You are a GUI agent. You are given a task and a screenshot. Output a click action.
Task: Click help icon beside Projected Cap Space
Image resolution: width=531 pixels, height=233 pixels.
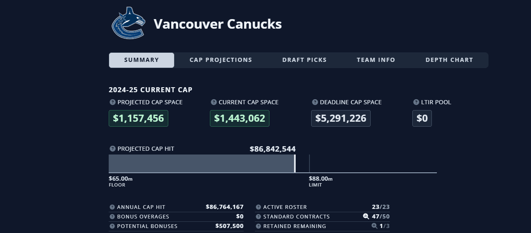coord(112,102)
